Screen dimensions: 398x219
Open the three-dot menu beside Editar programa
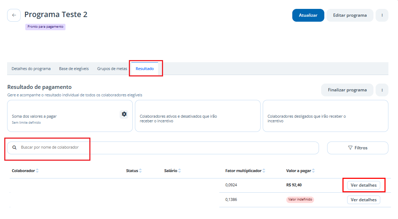click(x=382, y=15)
